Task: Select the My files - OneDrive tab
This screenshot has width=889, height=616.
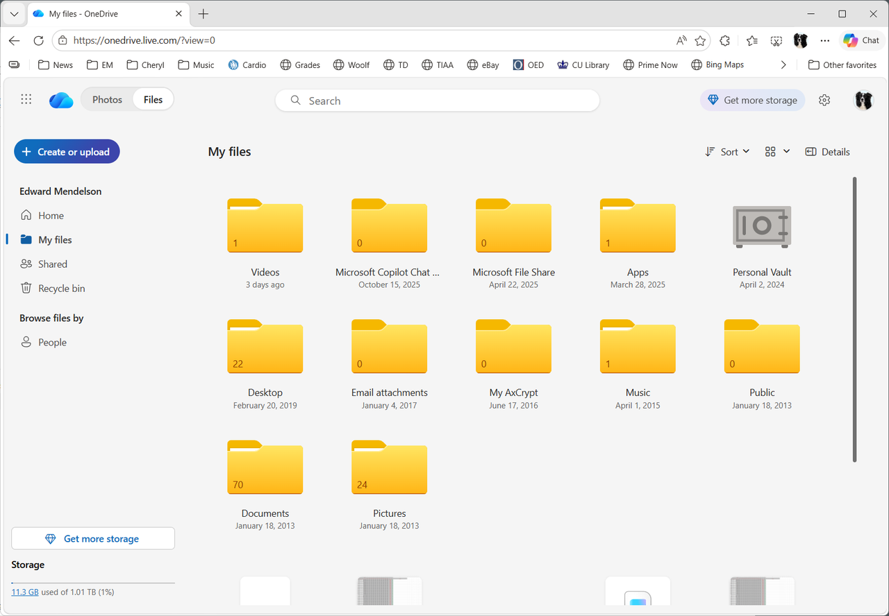Action: (107, 14)
